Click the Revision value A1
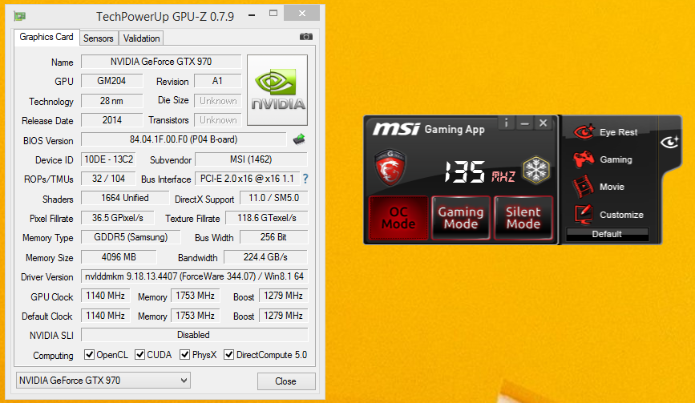Viewport: 695px width, 403px height. tap(217, 81)
